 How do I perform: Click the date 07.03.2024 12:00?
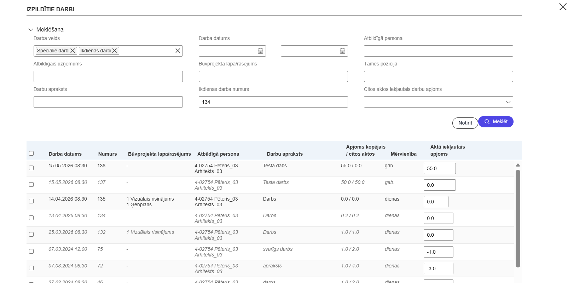[x=68, y=249]
